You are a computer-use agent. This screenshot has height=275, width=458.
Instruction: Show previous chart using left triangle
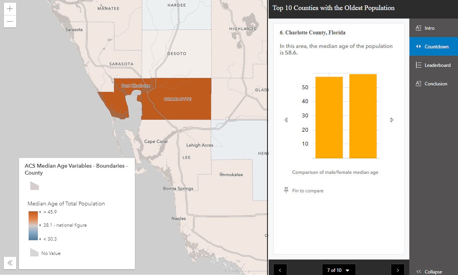click(286, 120)
